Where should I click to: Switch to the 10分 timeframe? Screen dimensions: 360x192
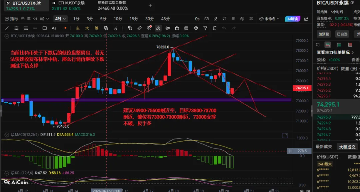[x=118, y=19]
